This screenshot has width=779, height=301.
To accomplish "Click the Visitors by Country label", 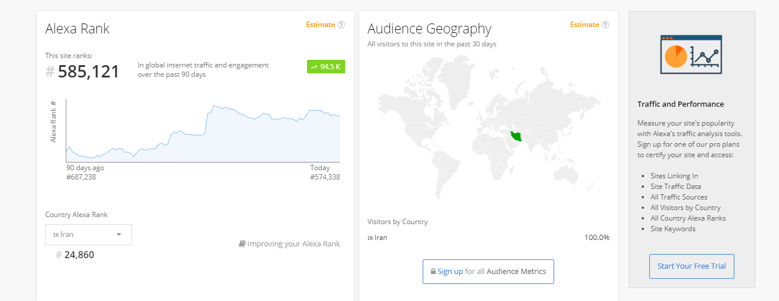I will pos(397,222).
